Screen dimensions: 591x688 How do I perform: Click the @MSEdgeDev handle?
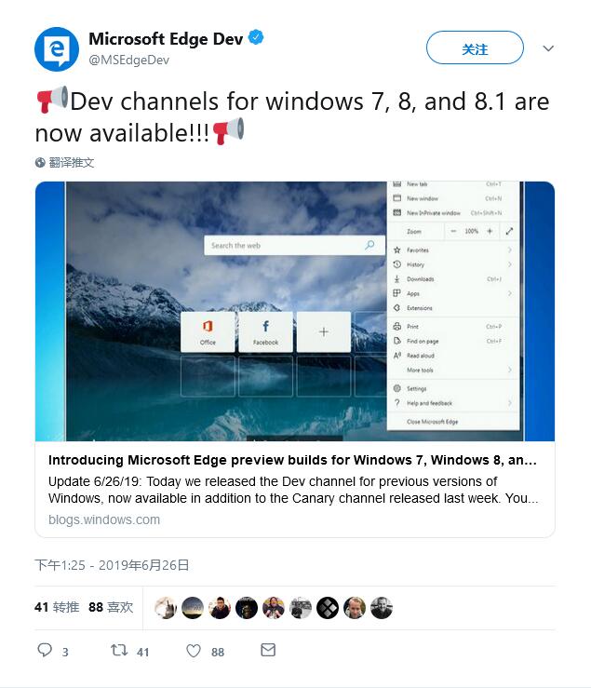tap(129, 61)
